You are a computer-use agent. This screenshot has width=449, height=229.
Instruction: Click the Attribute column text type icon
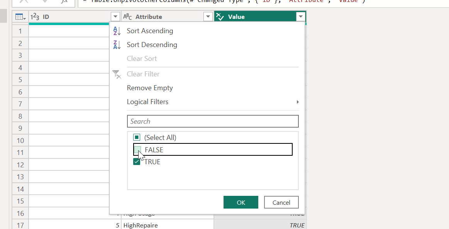click(x=127, y=17)
